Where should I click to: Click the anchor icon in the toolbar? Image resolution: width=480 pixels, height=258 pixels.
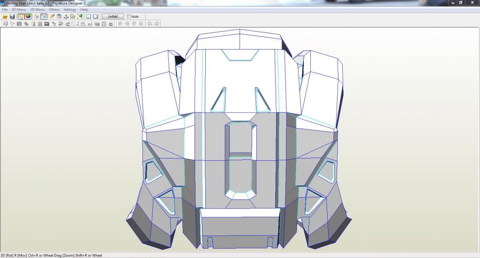coord(66,16)
